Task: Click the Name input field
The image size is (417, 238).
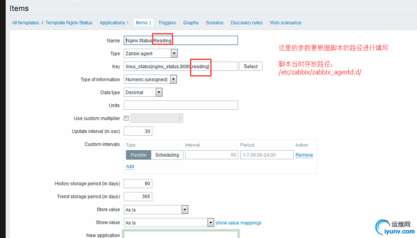Action: click(x=181, y=40)
